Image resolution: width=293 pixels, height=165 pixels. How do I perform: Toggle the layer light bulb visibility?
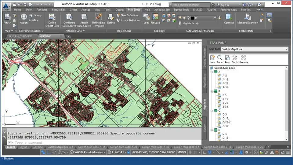coord(180,18)
